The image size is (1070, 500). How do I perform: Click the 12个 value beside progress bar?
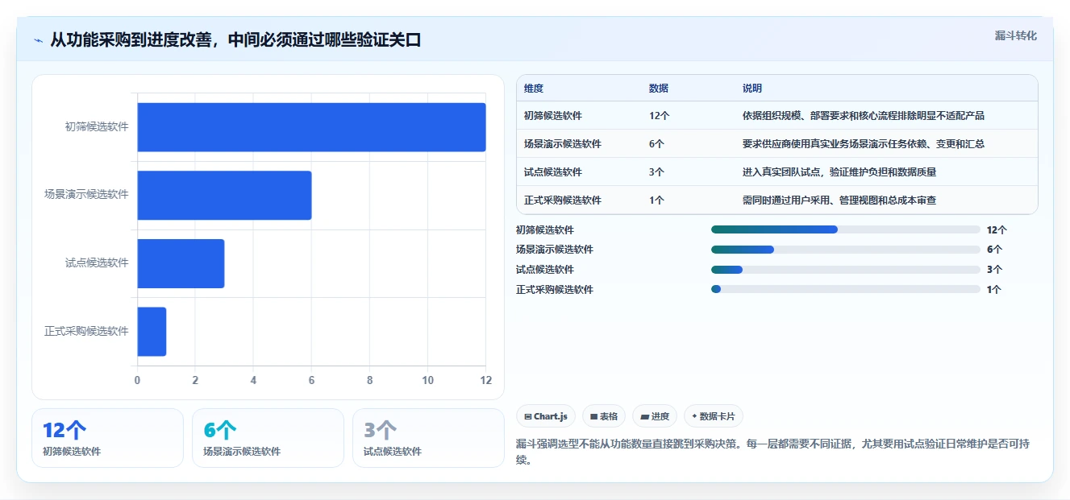coord(997,229)
